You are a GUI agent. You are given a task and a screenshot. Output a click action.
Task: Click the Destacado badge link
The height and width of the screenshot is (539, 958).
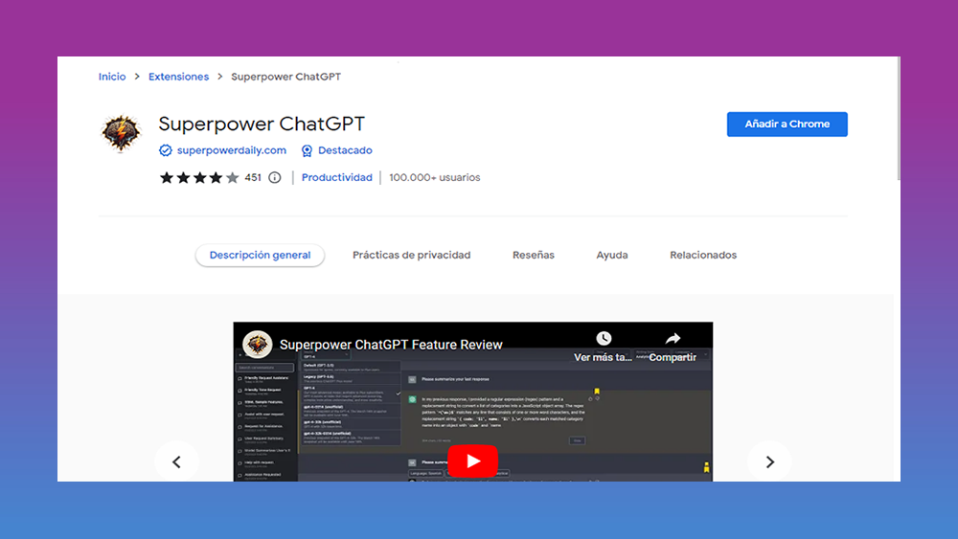click(345, 150)
